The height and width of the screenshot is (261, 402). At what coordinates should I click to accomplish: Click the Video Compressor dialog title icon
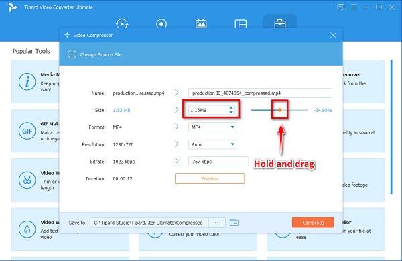click(67, 35)
